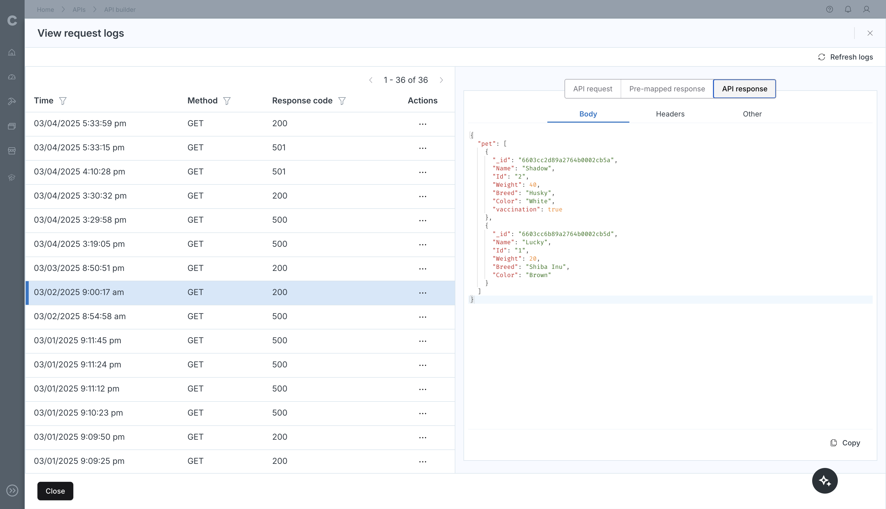The height and width of the screenshot is (509, 886).
Task: Switch to Pre-mapped response view
Action: point(667,89)
